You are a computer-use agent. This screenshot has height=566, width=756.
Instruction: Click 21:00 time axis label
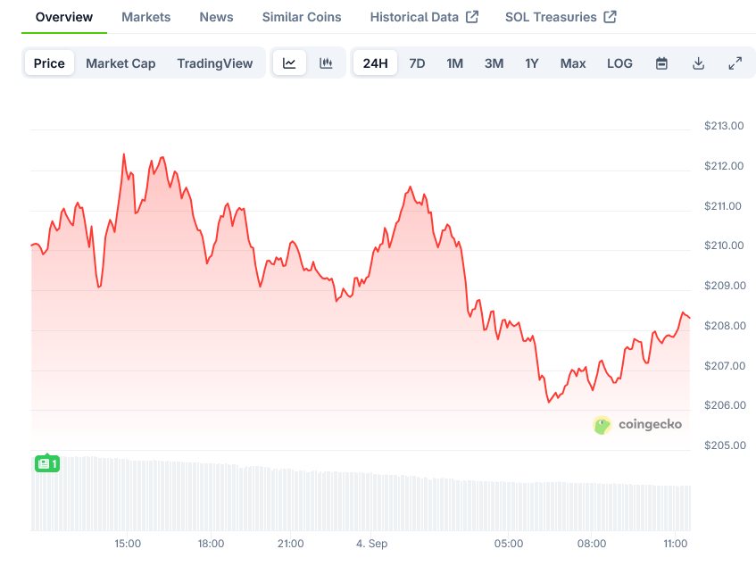point(291,544)
